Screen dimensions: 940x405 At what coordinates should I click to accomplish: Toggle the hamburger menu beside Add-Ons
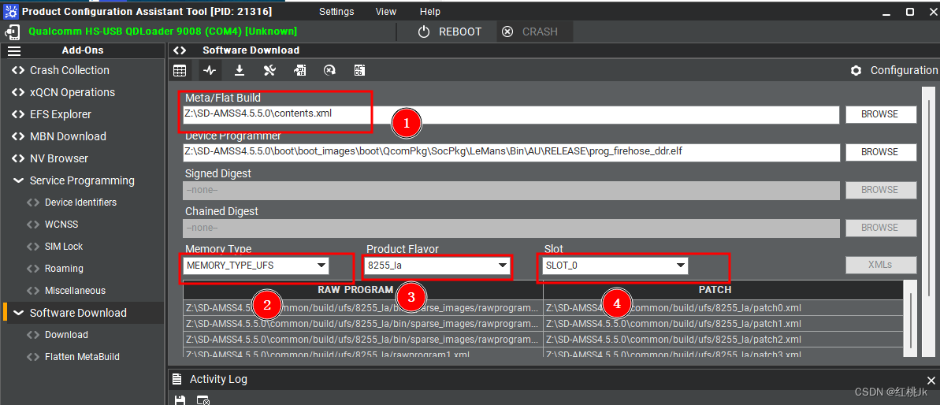coord(13,51)
